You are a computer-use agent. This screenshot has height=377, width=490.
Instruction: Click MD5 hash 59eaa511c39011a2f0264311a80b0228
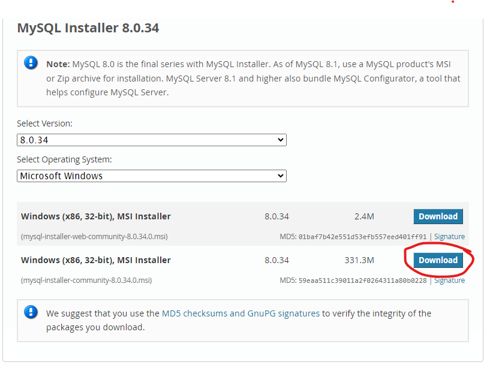362,281
